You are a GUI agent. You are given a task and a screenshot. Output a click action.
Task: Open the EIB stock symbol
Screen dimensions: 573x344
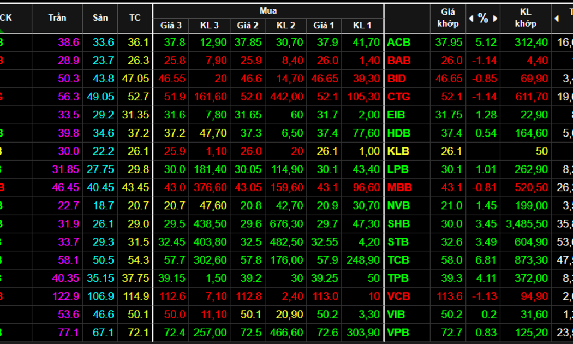pyautogui.click(x=396, y=115)
